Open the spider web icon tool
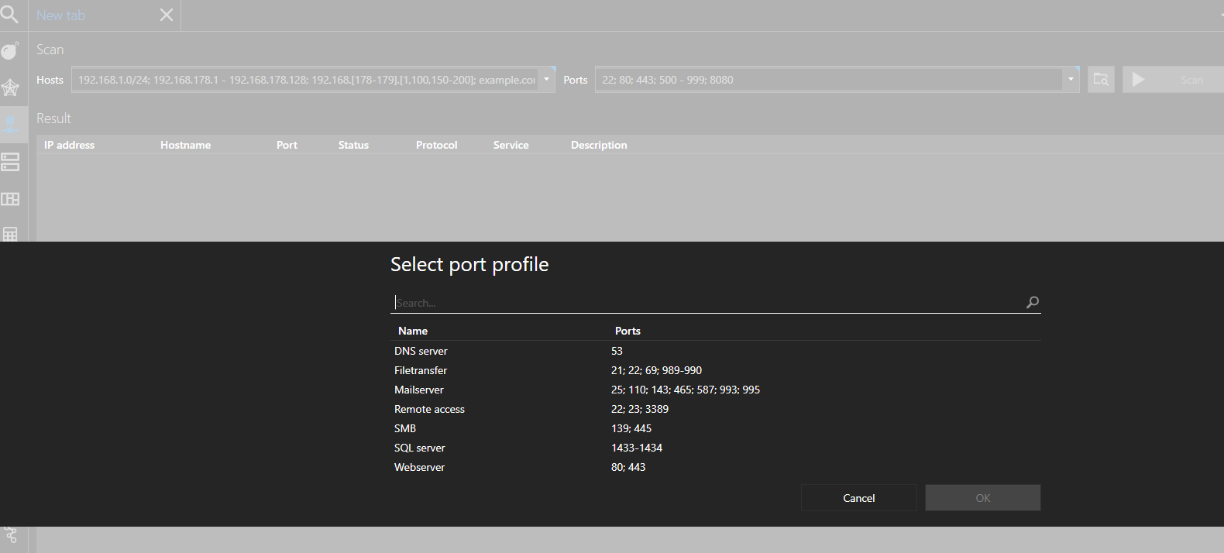 coord(10,88)
